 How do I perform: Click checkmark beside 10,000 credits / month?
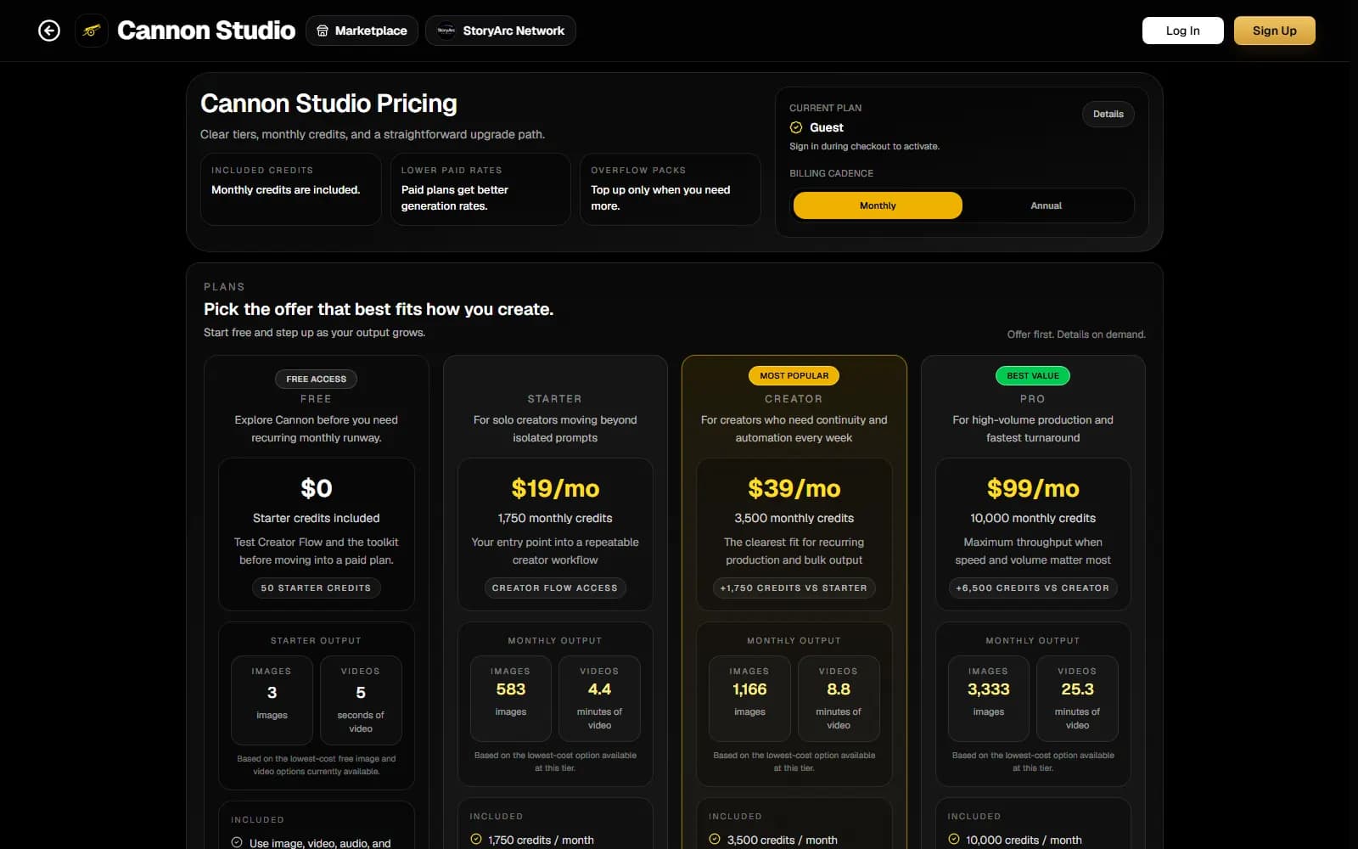point(954,839)
